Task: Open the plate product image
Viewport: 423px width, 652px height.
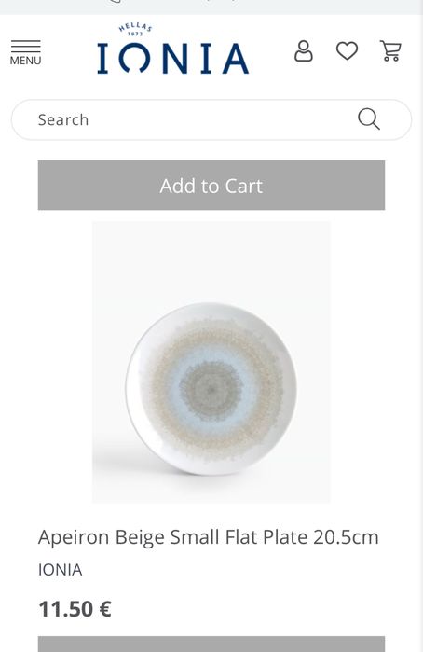Action: pyautogui.click(x=211, y=362)
